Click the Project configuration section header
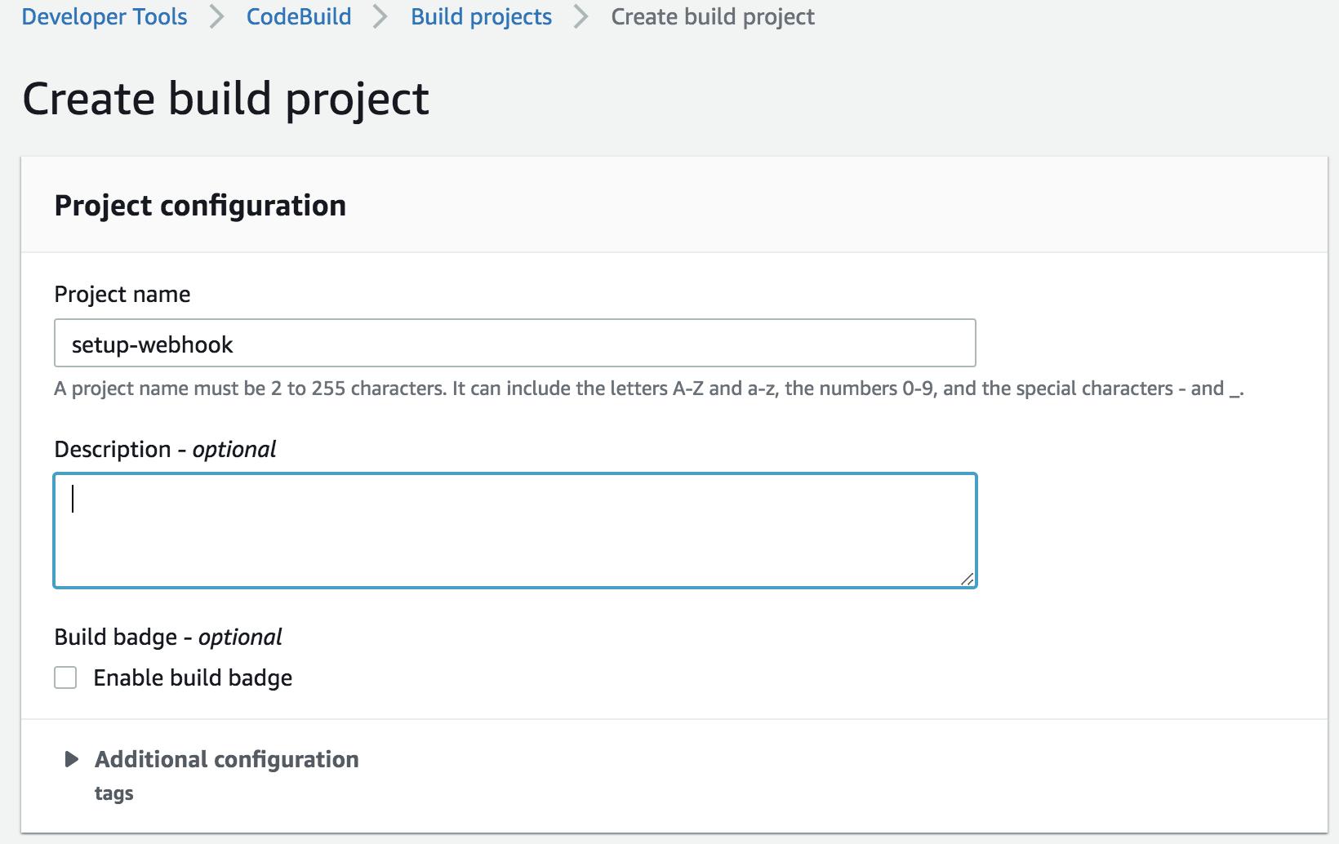The height and width of the screenshot is (844, 1339). click(x=200, y=206)
